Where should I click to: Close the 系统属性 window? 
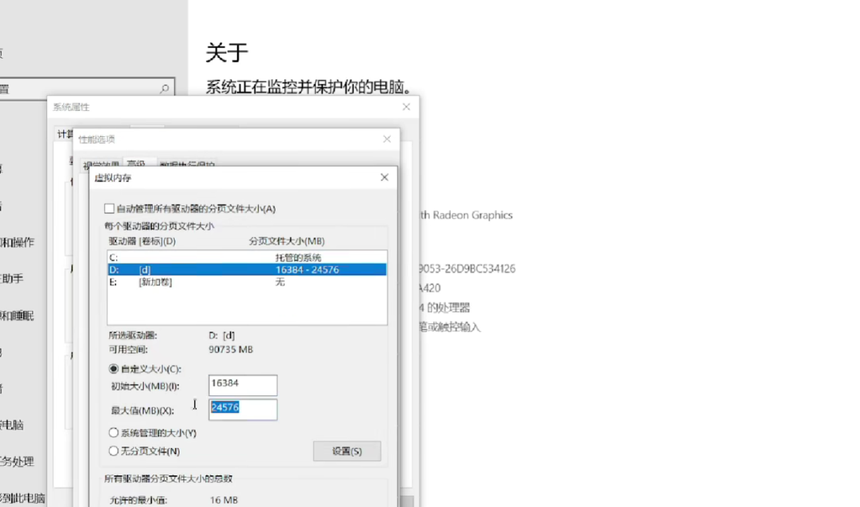(x=406, y=107)
